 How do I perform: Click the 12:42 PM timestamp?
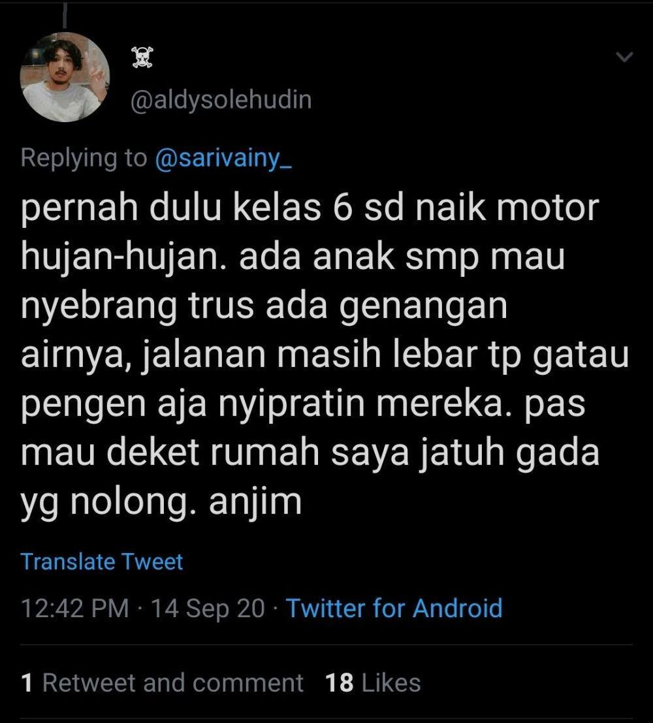(x=74, y=608)
